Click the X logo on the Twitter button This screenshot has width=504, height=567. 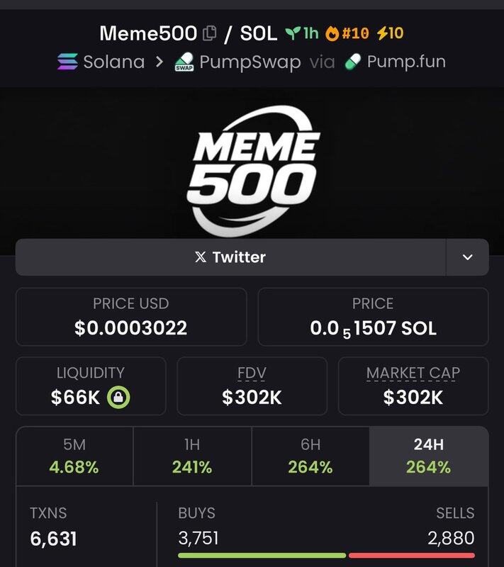tap(201, 257)
